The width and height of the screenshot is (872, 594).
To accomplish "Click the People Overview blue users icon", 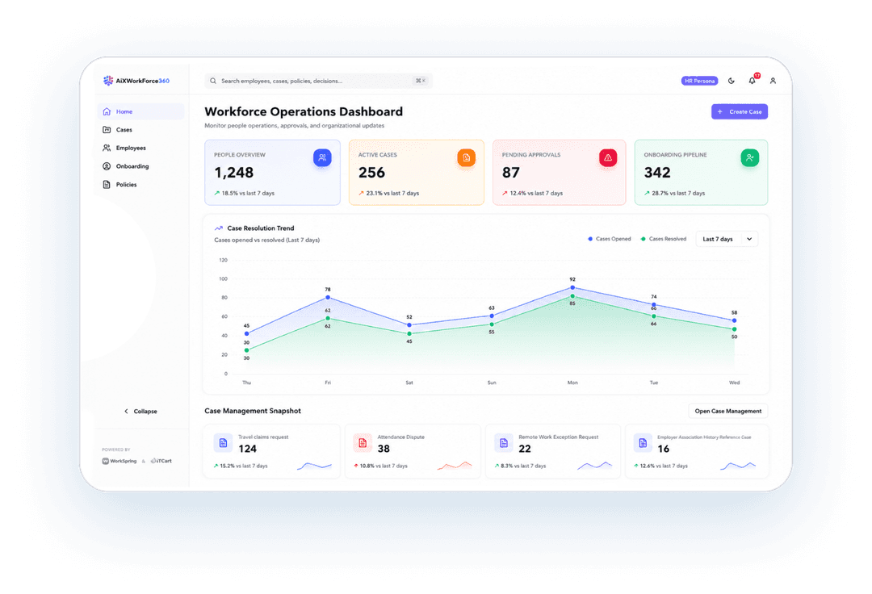I will 322,158.
